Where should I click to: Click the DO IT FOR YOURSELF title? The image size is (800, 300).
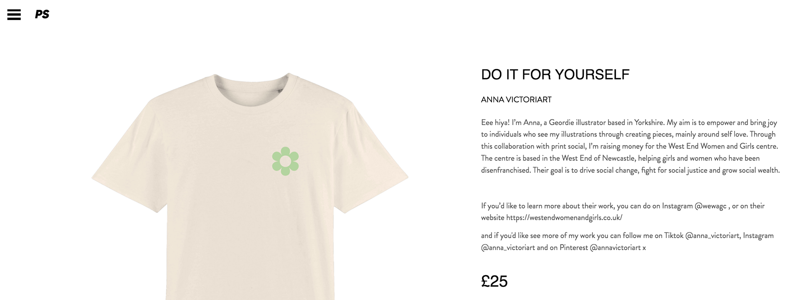point(555,75)
